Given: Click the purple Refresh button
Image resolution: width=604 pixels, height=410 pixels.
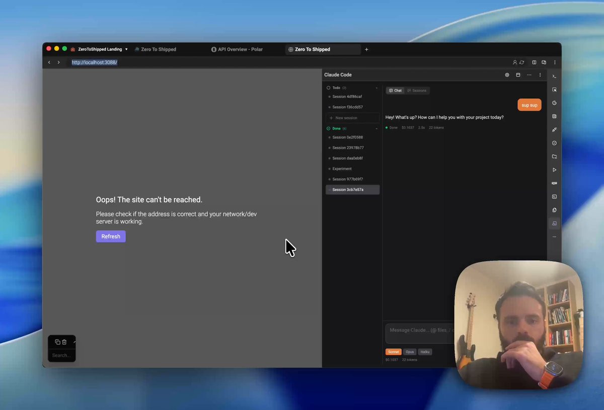Looking at the screenshot, I should (x=111, y=236).
